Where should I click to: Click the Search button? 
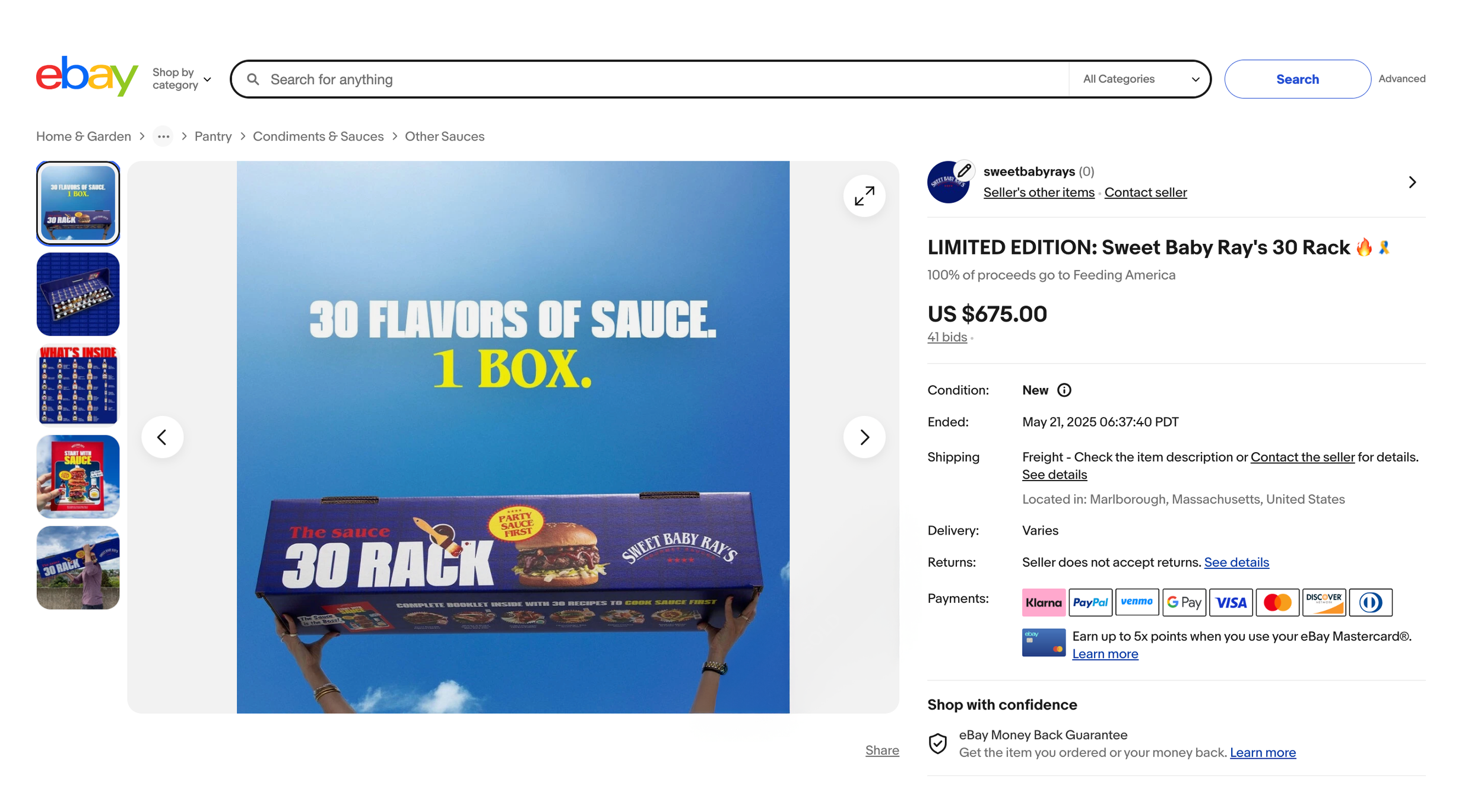(x=1297, y=79)
